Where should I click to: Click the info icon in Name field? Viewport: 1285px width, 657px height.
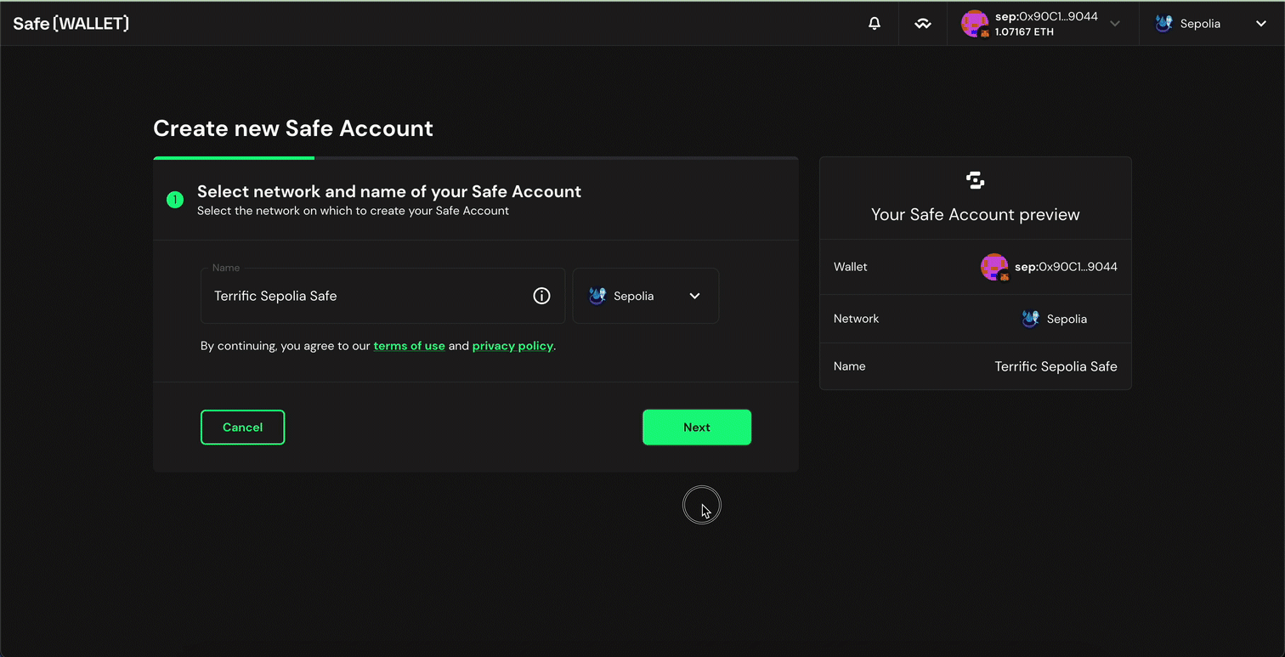tap(541, 296)
